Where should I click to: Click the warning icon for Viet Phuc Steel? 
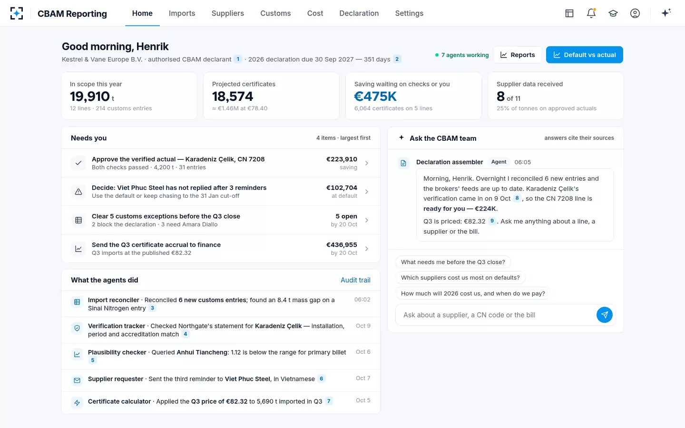click(x=78, y=192)
